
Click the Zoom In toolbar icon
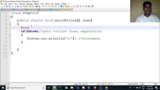(x=43, y=6)
